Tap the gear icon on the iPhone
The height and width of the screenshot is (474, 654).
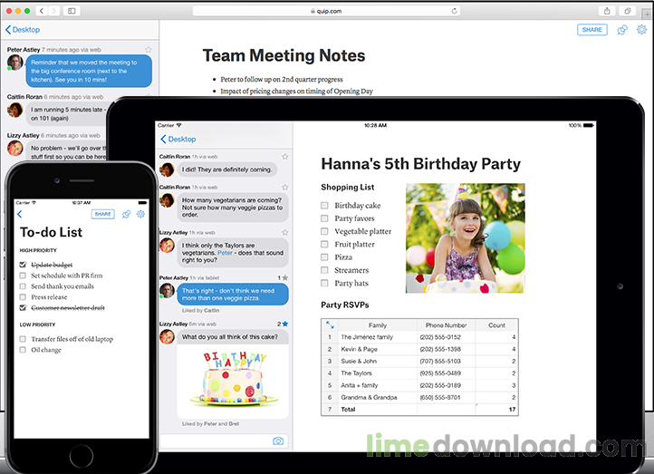point(141,214)
